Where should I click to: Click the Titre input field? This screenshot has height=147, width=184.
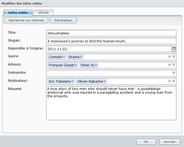pyautogui.click(x=111, y=33)
